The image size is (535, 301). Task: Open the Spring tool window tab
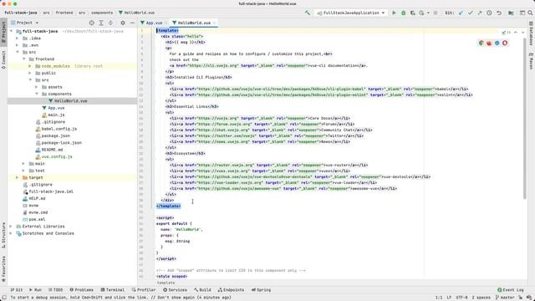point(261,290)
